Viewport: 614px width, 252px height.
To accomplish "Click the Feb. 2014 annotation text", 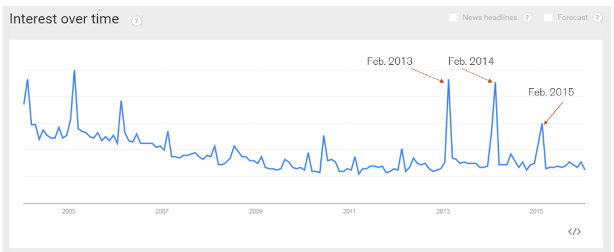I will pos(471,61).
